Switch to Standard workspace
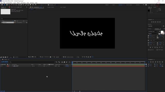Viewport: 165px width, 92px height. tap(121, 5)
